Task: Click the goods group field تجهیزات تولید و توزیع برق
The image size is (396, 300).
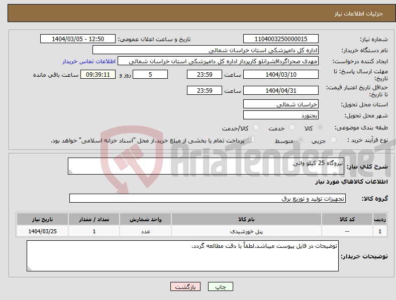Action: click(x=208, y=198)
